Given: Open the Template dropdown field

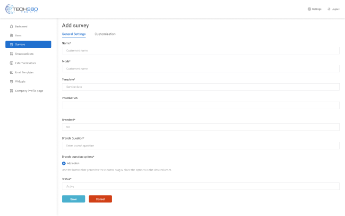Looking at the screenshot, I should click(201, 87).
